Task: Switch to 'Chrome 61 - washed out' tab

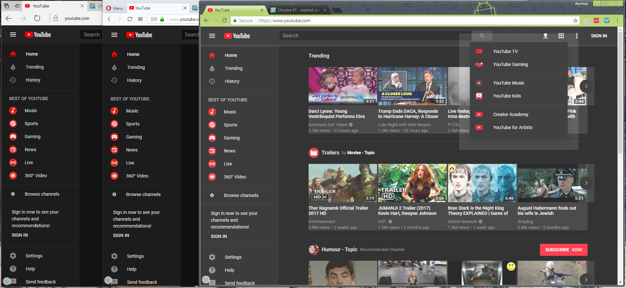Action: pos(299,10)
